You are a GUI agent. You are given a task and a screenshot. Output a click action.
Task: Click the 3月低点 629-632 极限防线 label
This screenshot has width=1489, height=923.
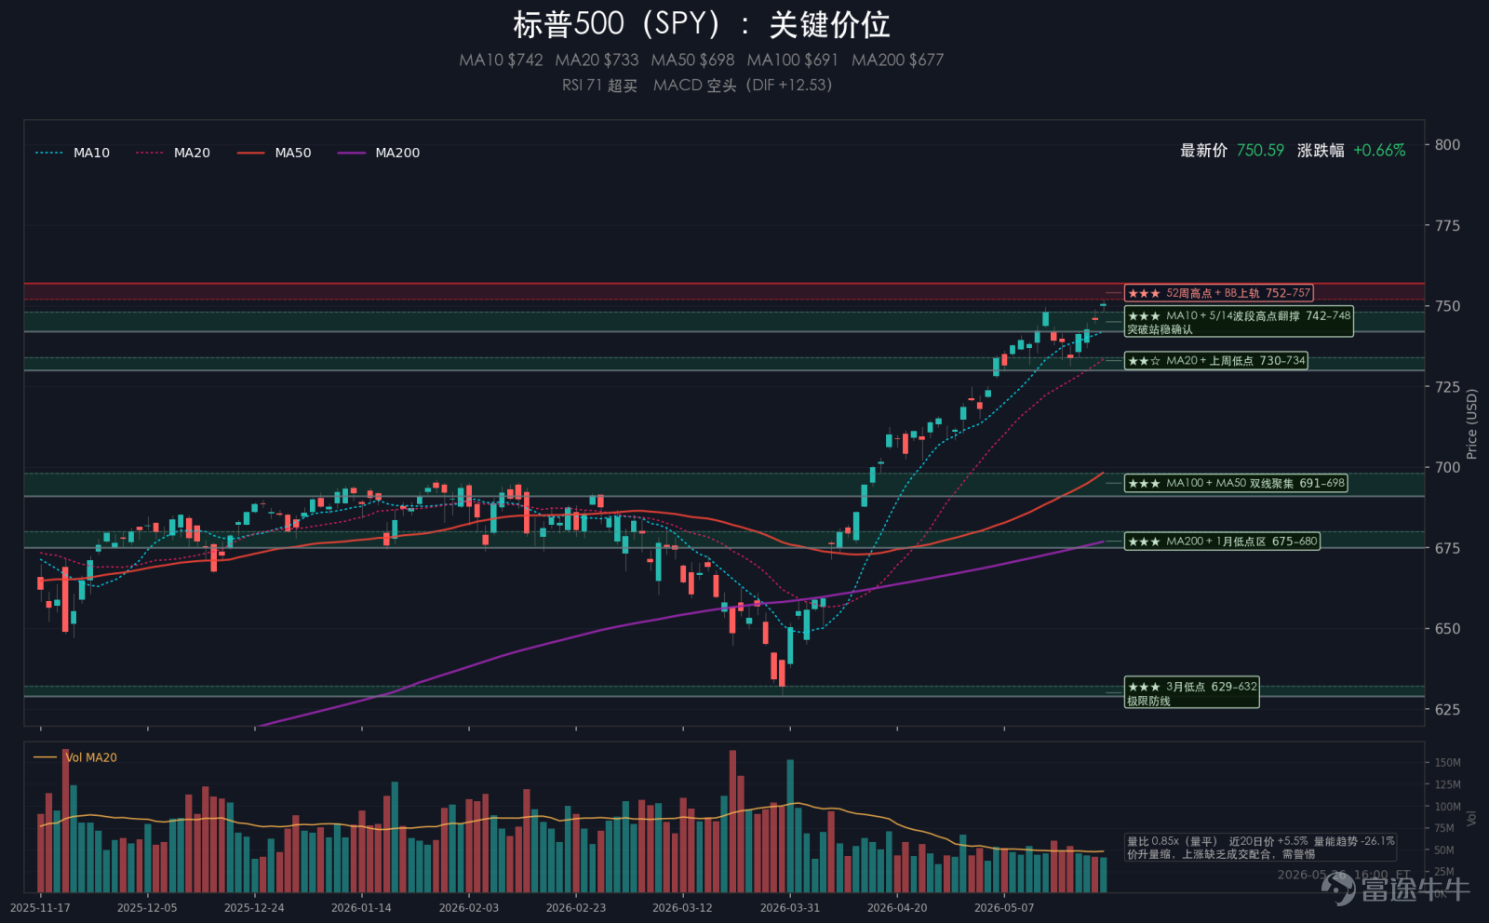1191,693
